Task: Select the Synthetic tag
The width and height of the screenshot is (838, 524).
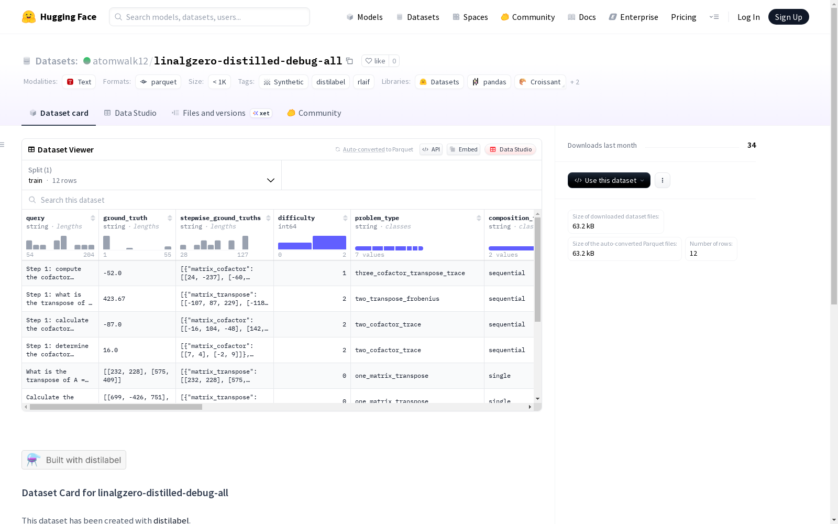Action: 283,82
